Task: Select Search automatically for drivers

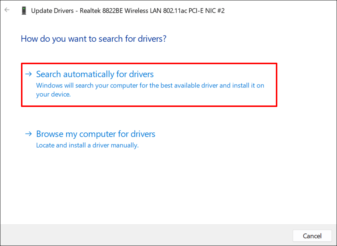Action: 95,74
